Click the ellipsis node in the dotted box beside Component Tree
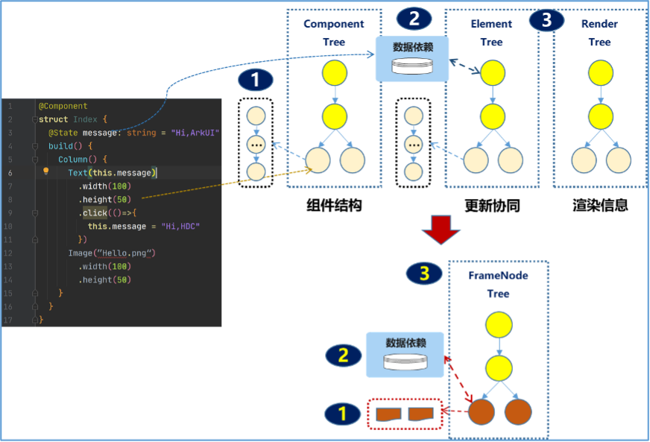Image resolution: width=650 pixels, height=442 pixels. pos(256,145)
